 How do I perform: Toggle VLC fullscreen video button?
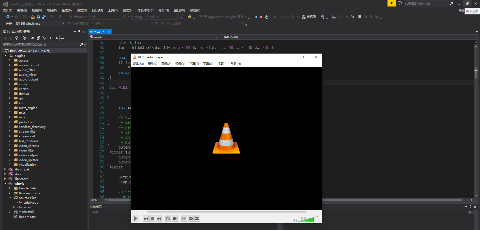tap(168, 219)
